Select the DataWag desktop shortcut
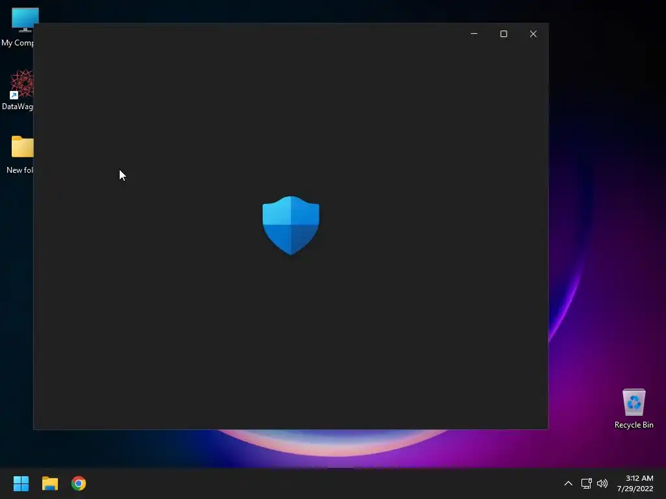The height and width of the screenshot is (499, 666). pyautogui.click(x=17, y=90)
